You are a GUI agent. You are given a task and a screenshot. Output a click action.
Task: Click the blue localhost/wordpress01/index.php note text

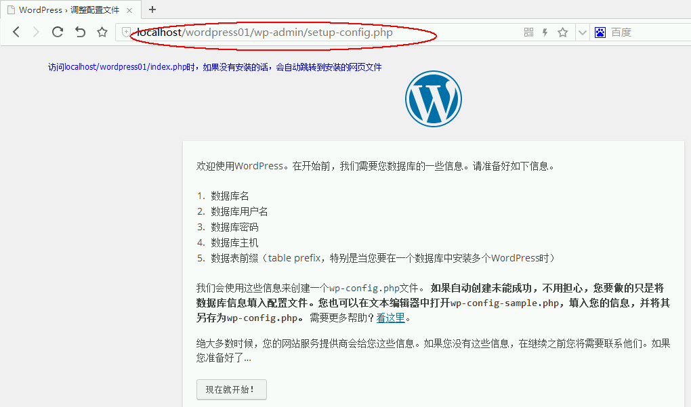(215, 67)
